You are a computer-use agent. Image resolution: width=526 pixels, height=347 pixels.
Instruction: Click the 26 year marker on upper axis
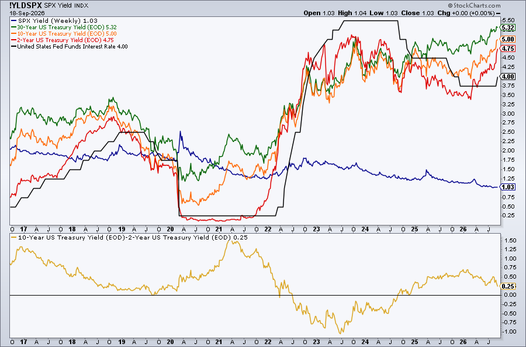coord(463,230)
